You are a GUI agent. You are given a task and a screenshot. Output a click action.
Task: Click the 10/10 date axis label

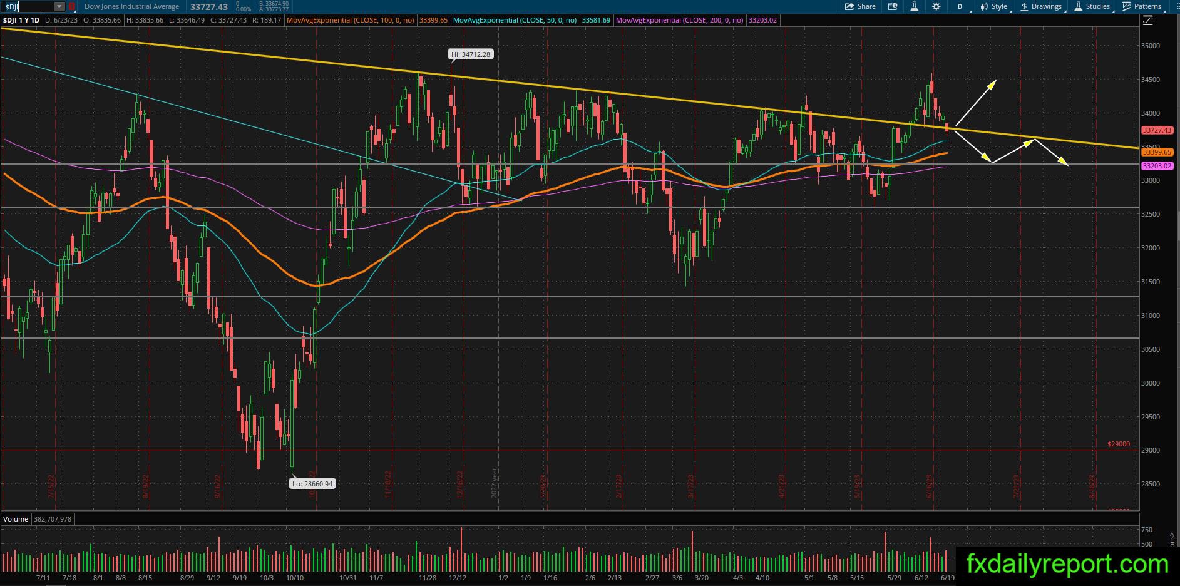pos(295,578)
